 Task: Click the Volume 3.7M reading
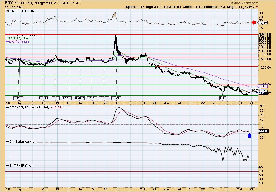pyautogui.click(x=214, y=7)
